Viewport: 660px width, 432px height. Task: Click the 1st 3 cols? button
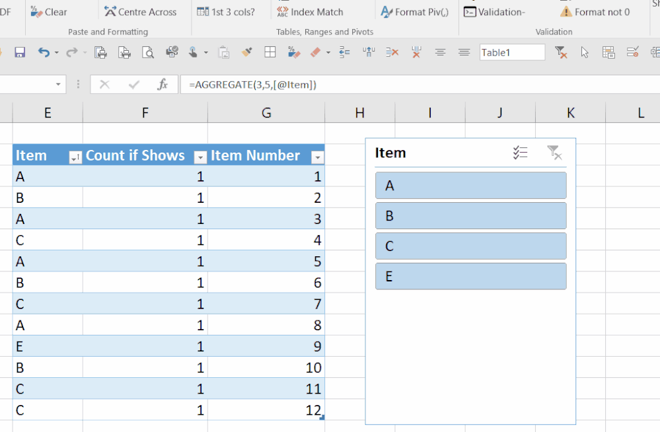[x=226, y=12]
